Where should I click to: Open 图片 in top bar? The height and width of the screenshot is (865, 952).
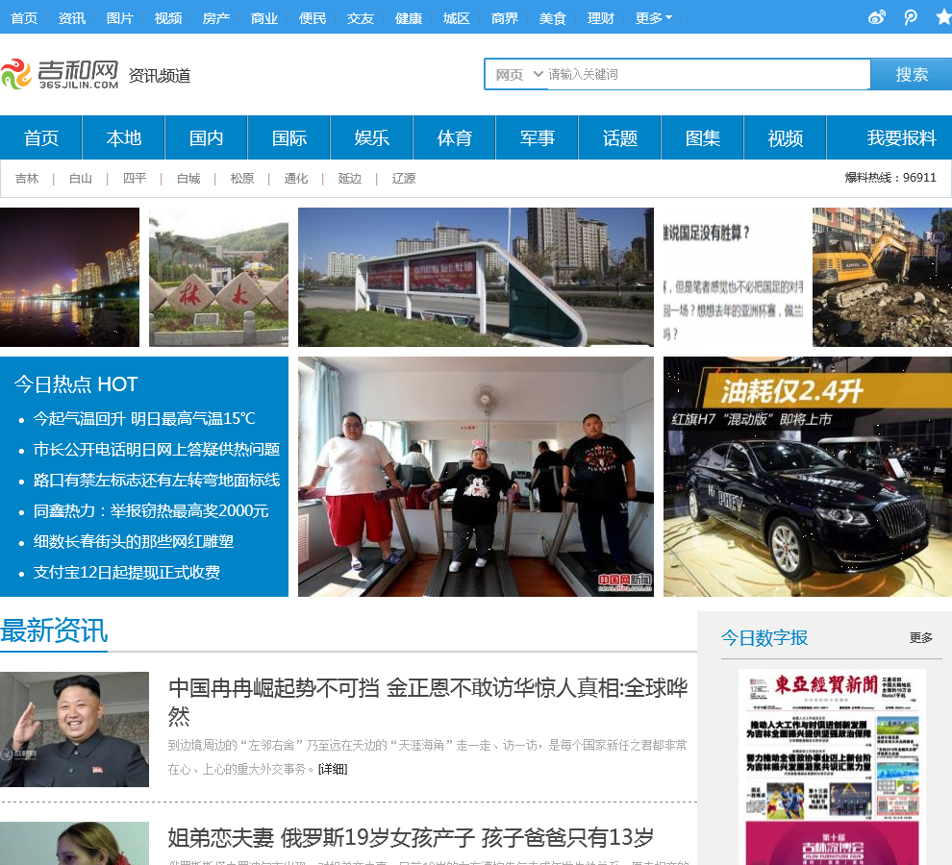120,18
